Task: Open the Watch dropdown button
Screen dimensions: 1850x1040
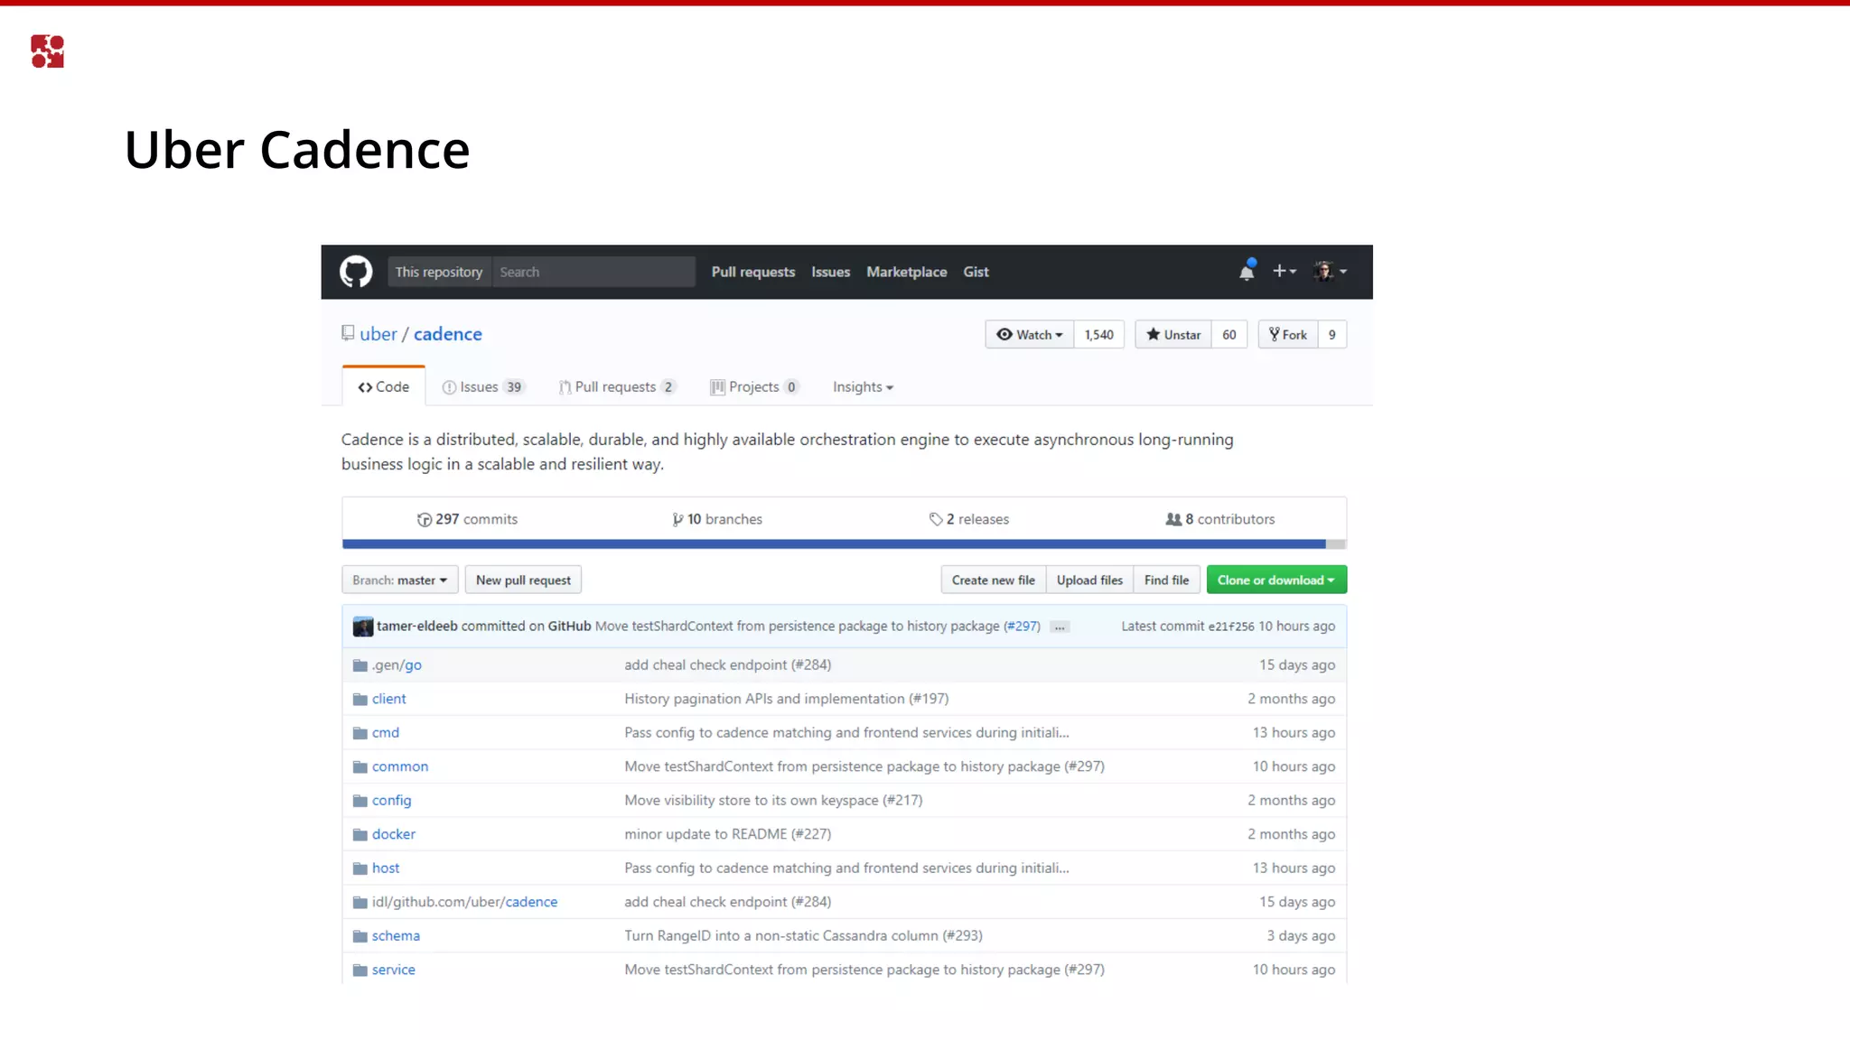Action: click(x=1030, y=335)
